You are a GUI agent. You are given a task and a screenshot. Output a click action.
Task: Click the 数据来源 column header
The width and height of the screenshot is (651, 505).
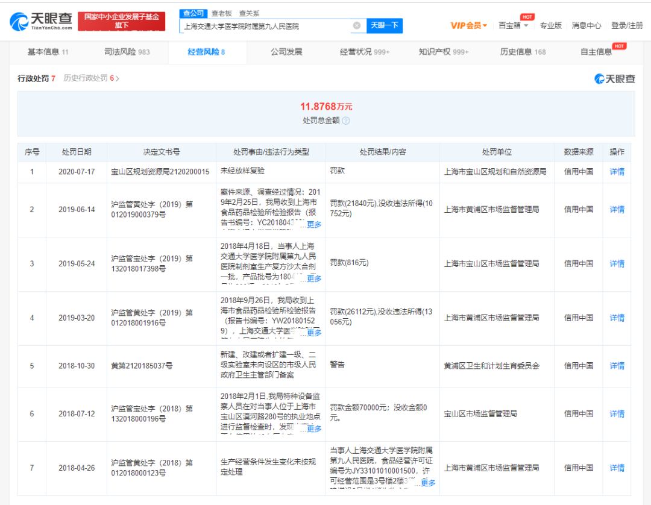[x=579, y=152]
